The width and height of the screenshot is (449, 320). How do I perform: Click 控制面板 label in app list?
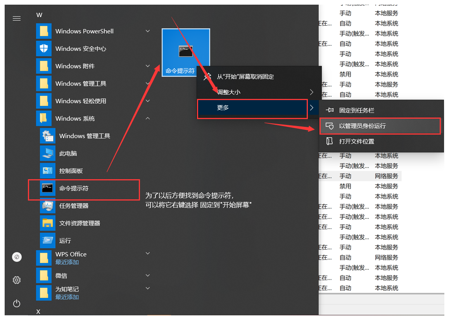(71, 171)
